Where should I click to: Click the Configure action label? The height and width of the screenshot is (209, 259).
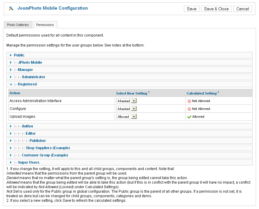click(x=18, y=109)
